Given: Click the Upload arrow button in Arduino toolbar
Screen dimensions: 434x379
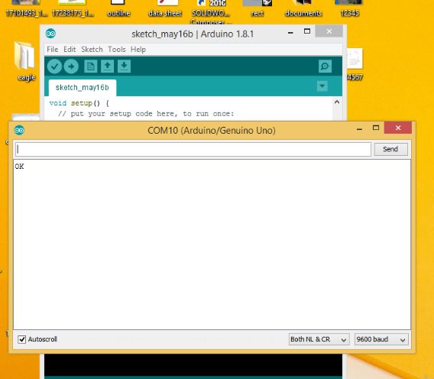Looking at the screenshot, I should point(71,66).
